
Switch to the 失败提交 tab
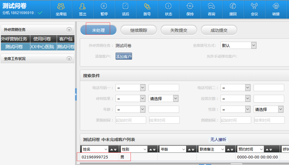179,30
